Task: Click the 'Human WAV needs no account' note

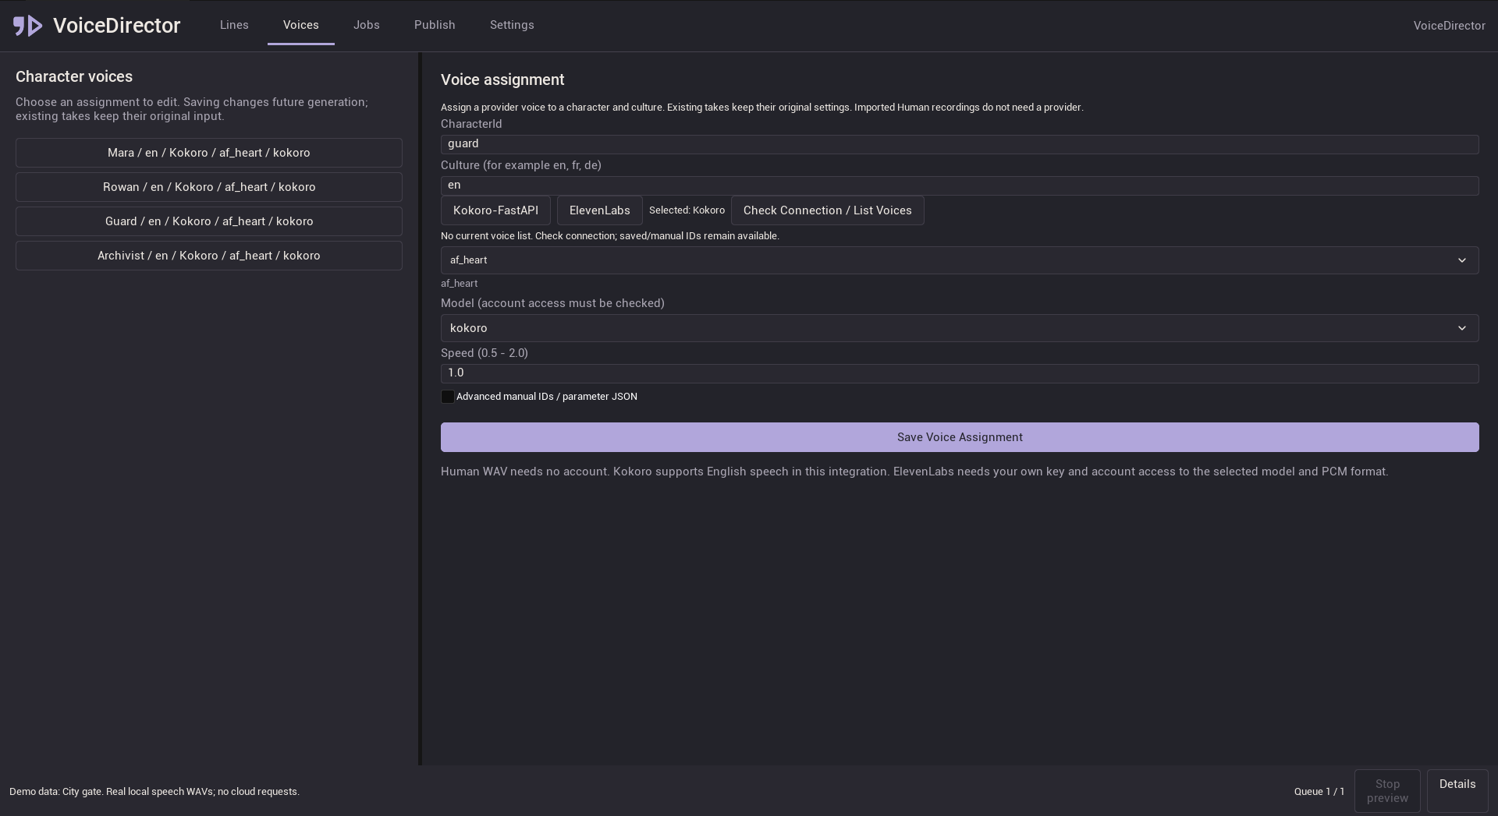Action: pyautogui.click(x=914, y=472)
